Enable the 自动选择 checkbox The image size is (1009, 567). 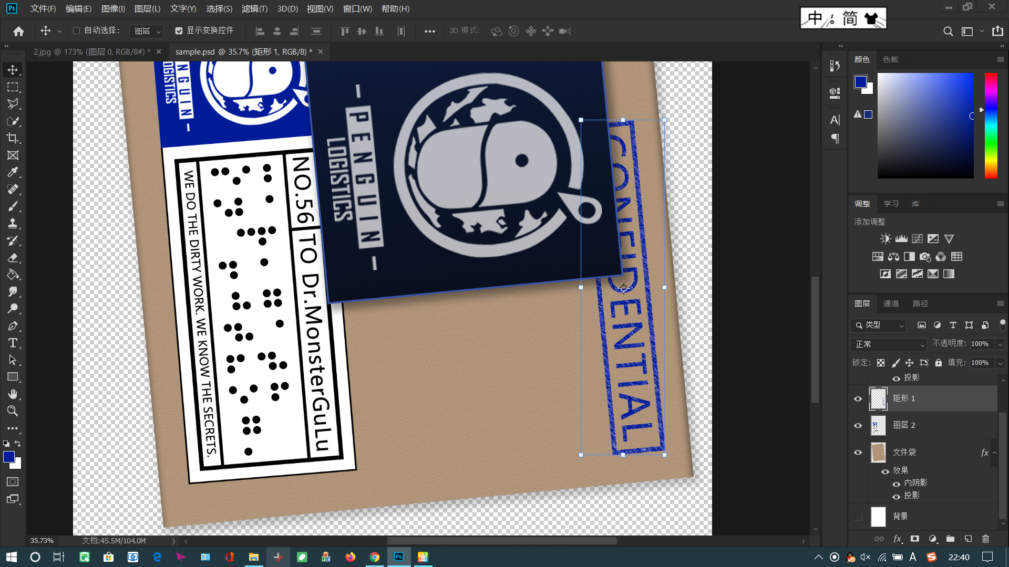(76, 31)
